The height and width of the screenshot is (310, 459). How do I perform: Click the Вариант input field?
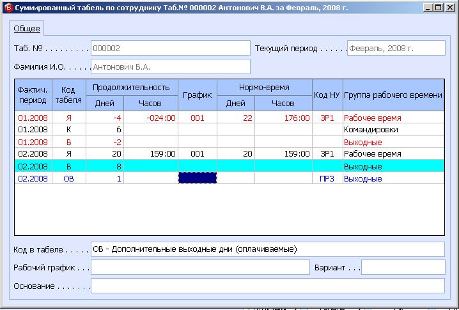click(x=403, y=267)
